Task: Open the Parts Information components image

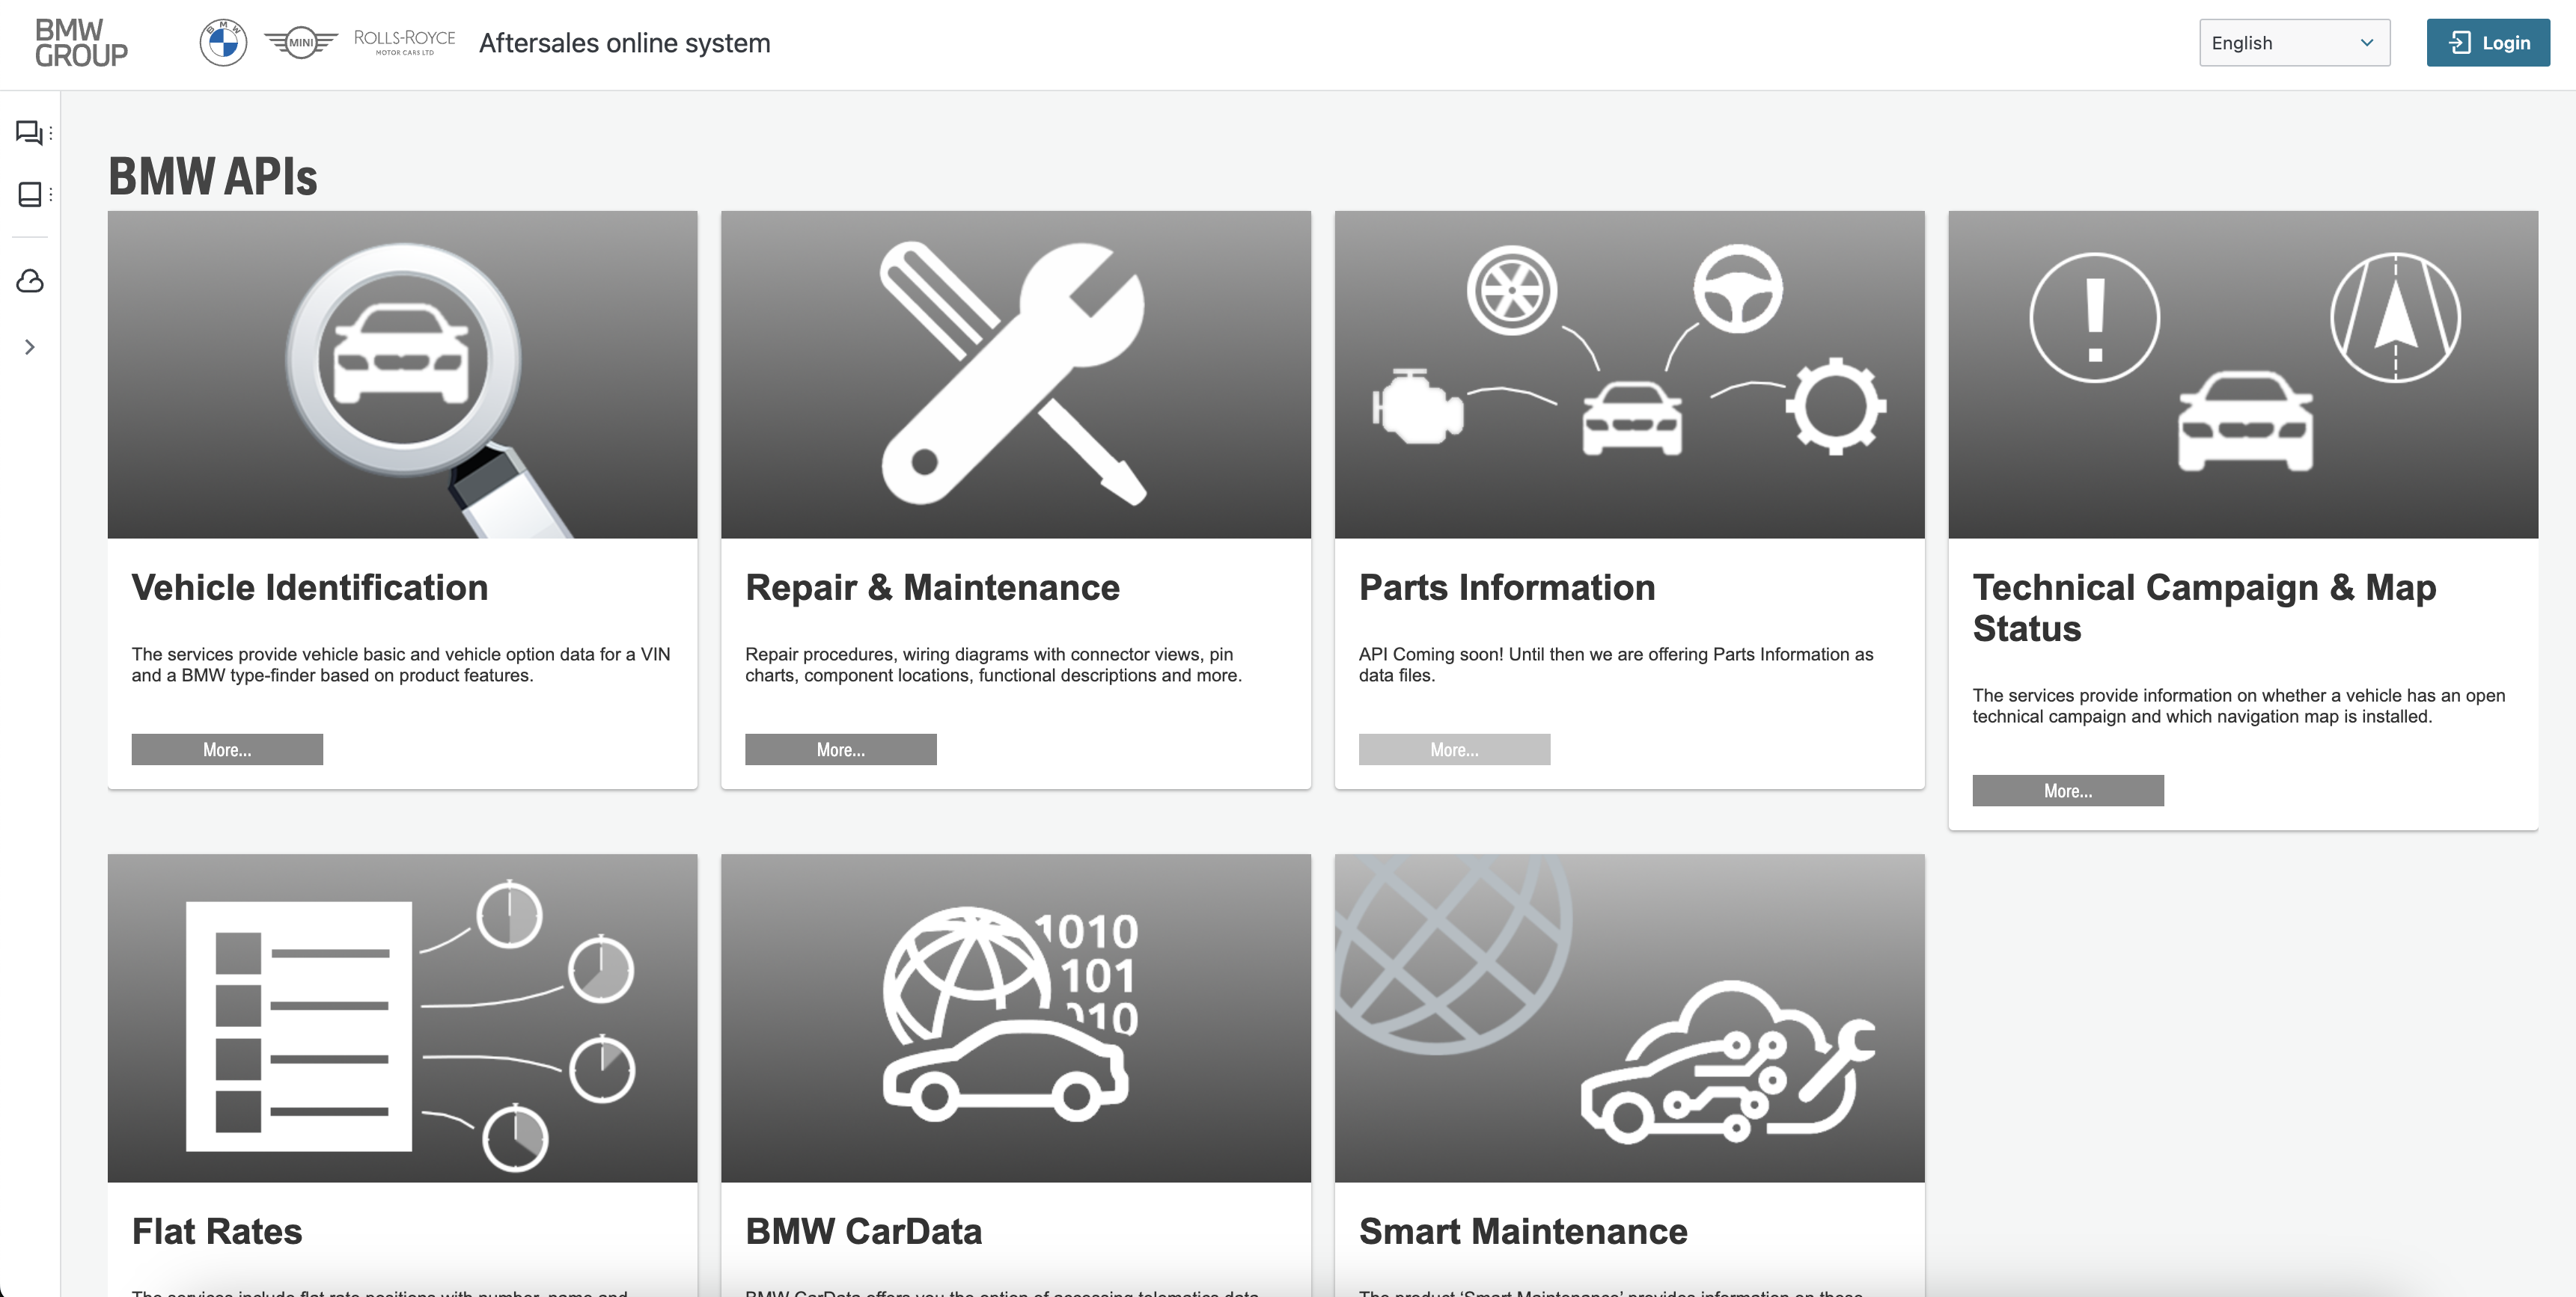Action: [1630, 375]
